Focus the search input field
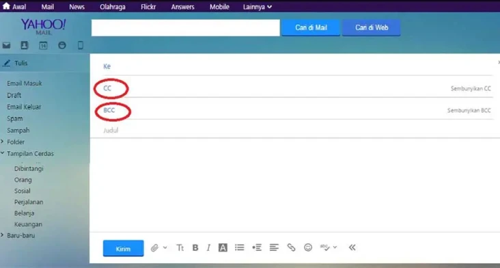Screen dimensions: 500x268 [186, 28]
